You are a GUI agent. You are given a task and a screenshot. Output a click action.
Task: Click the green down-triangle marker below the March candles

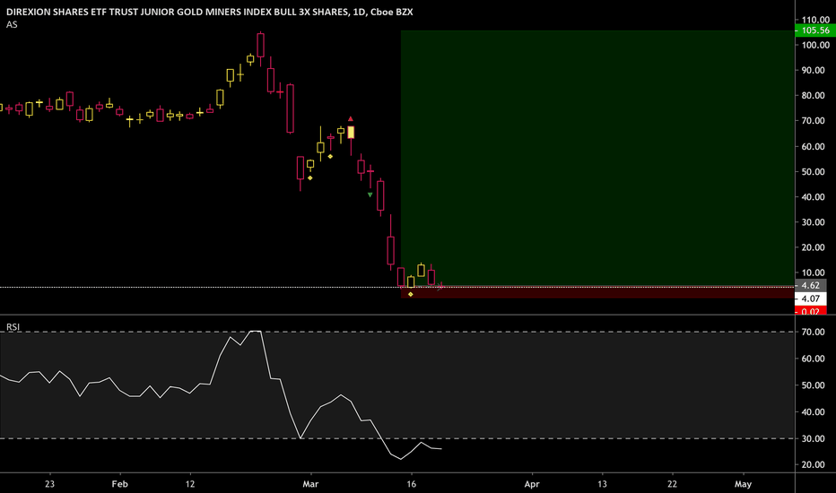[x=370, y=195]
